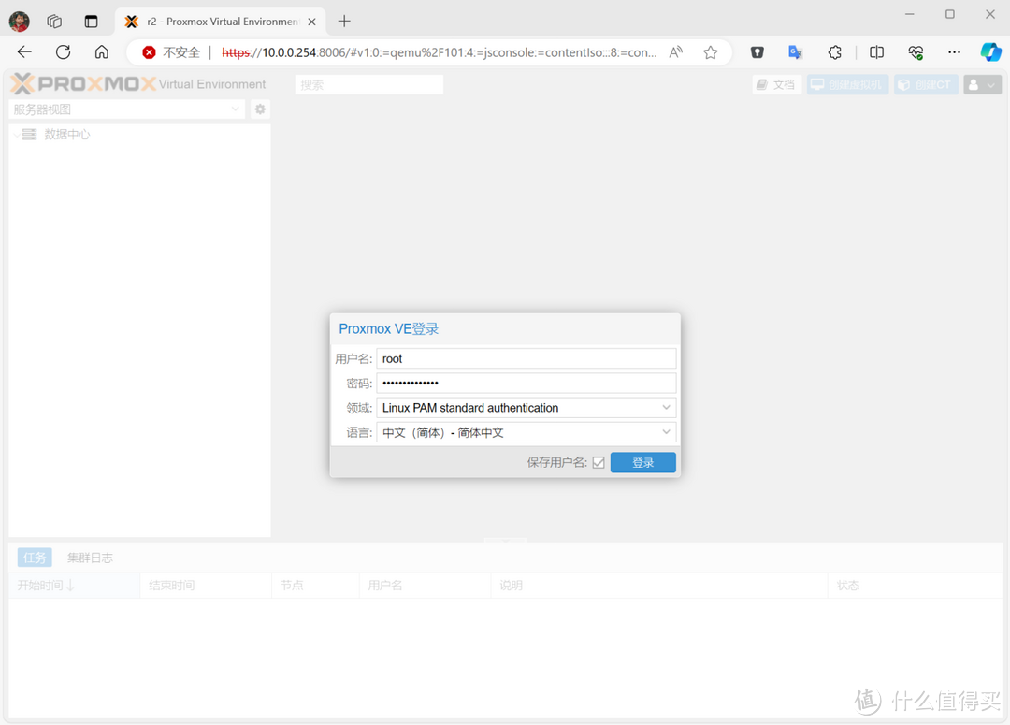Click the browser back arrow
The image size is (1010, 725).
click(x=24, y=52)
